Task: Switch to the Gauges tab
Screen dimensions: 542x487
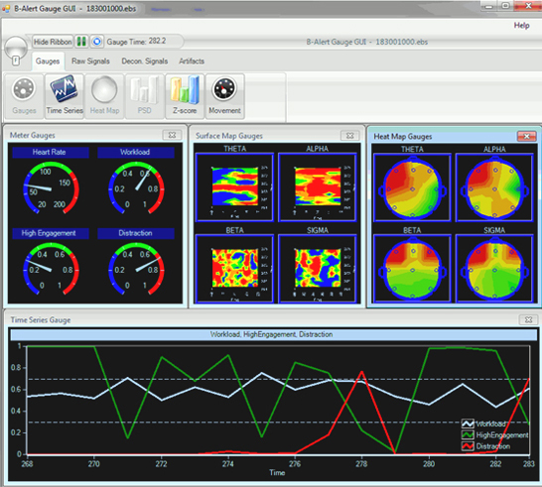Action: pos(48,61)
